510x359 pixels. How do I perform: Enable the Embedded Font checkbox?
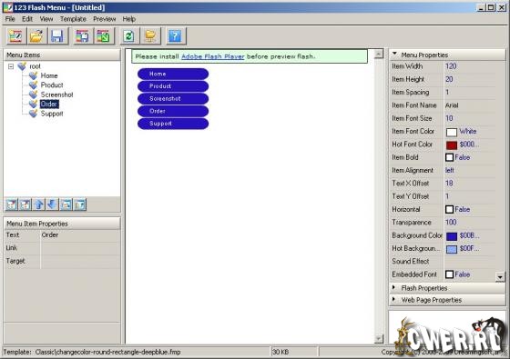(449, 274)
